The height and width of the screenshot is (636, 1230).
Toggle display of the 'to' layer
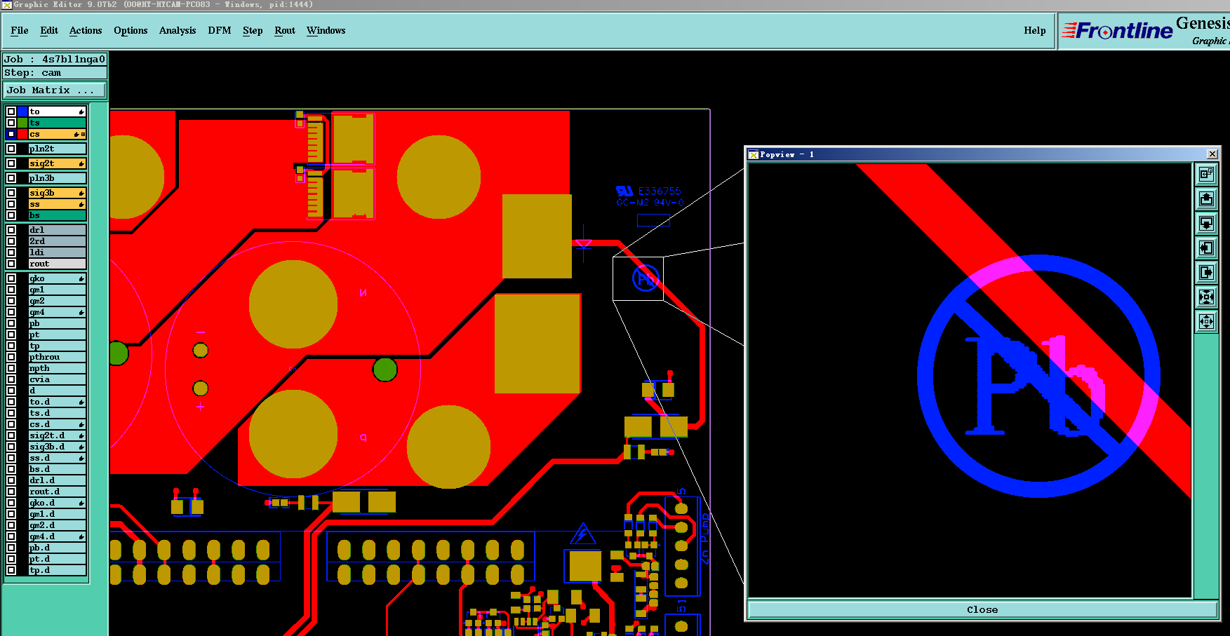[x=11, y=111]
